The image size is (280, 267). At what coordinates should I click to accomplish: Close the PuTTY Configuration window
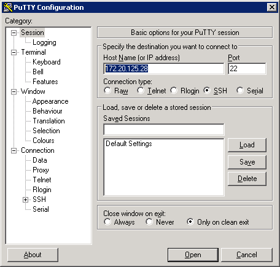272,7
